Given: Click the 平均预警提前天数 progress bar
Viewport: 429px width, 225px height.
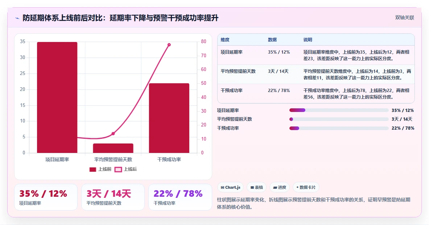Looking at the screenshot, I should [339, 119].
